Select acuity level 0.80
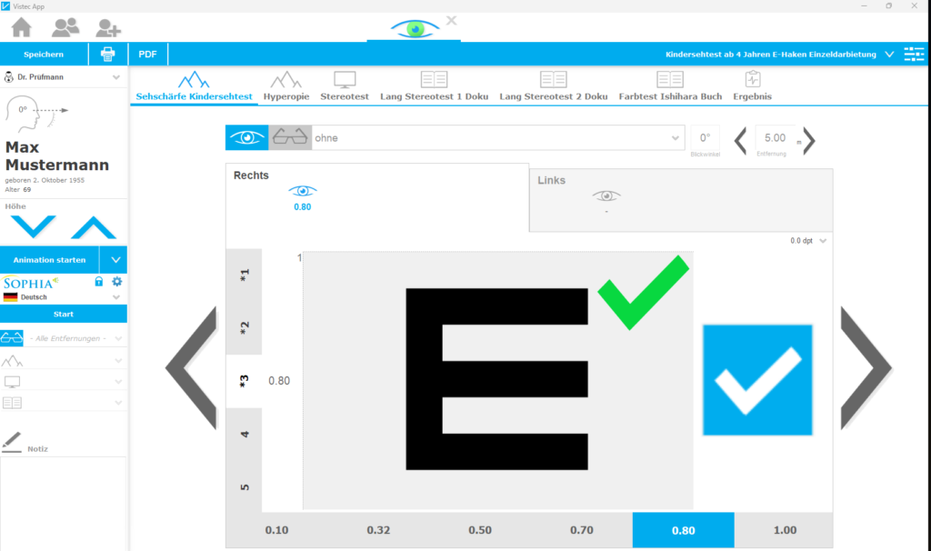931x551 pixels. [684, 530]
